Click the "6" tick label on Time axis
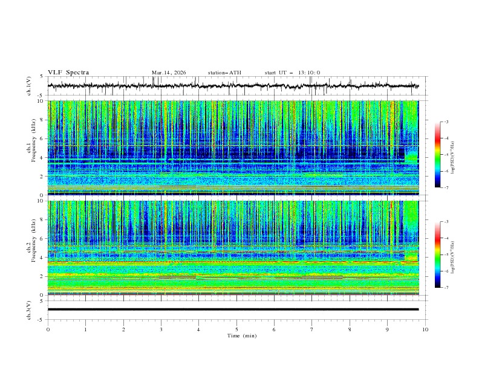The width and height of the screenshot is (479, 370). pos(274,329)
